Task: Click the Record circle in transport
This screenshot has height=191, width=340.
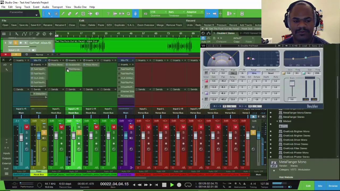Action: pos(179,185)
